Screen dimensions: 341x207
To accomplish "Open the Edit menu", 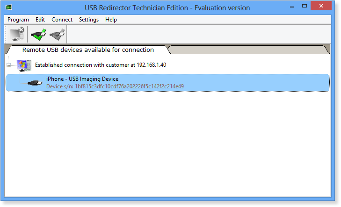I will [40, 20].
